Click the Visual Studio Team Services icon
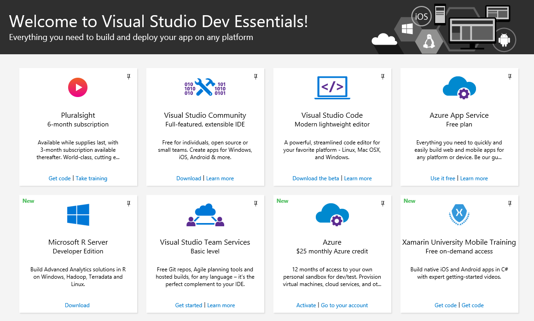This screenshot has width=534, height=321. (x=205, y=215)
